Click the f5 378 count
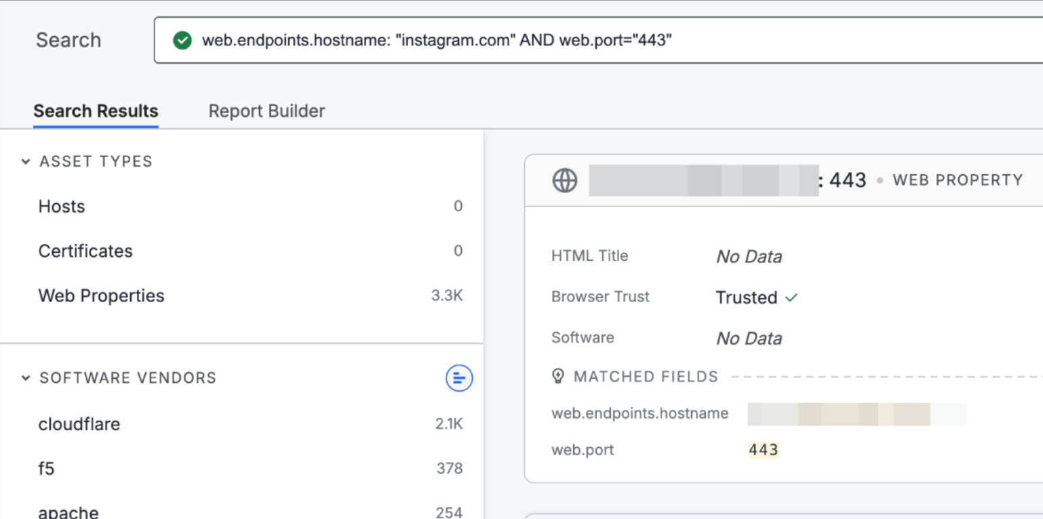Screen dimensions: 1043x519 coord(450,468)
